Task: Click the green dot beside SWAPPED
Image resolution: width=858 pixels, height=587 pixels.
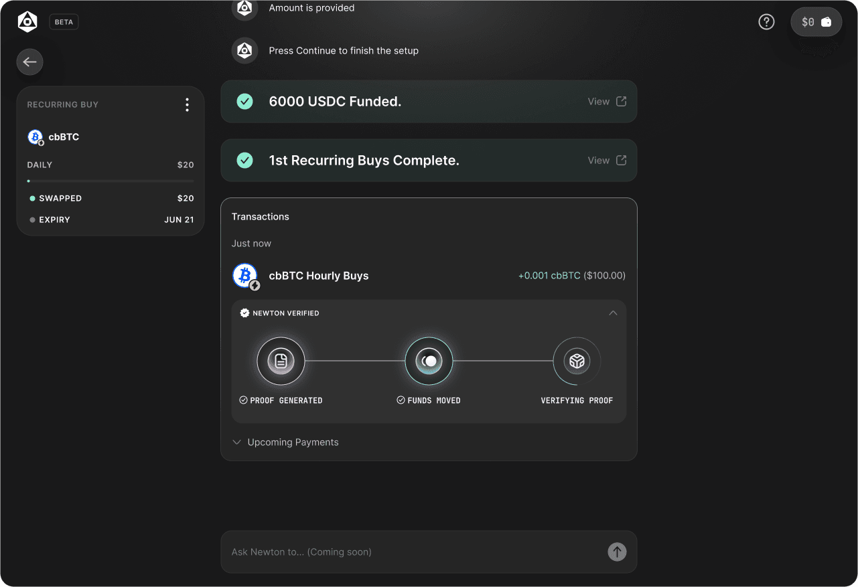Action: [x=32, y=199]
